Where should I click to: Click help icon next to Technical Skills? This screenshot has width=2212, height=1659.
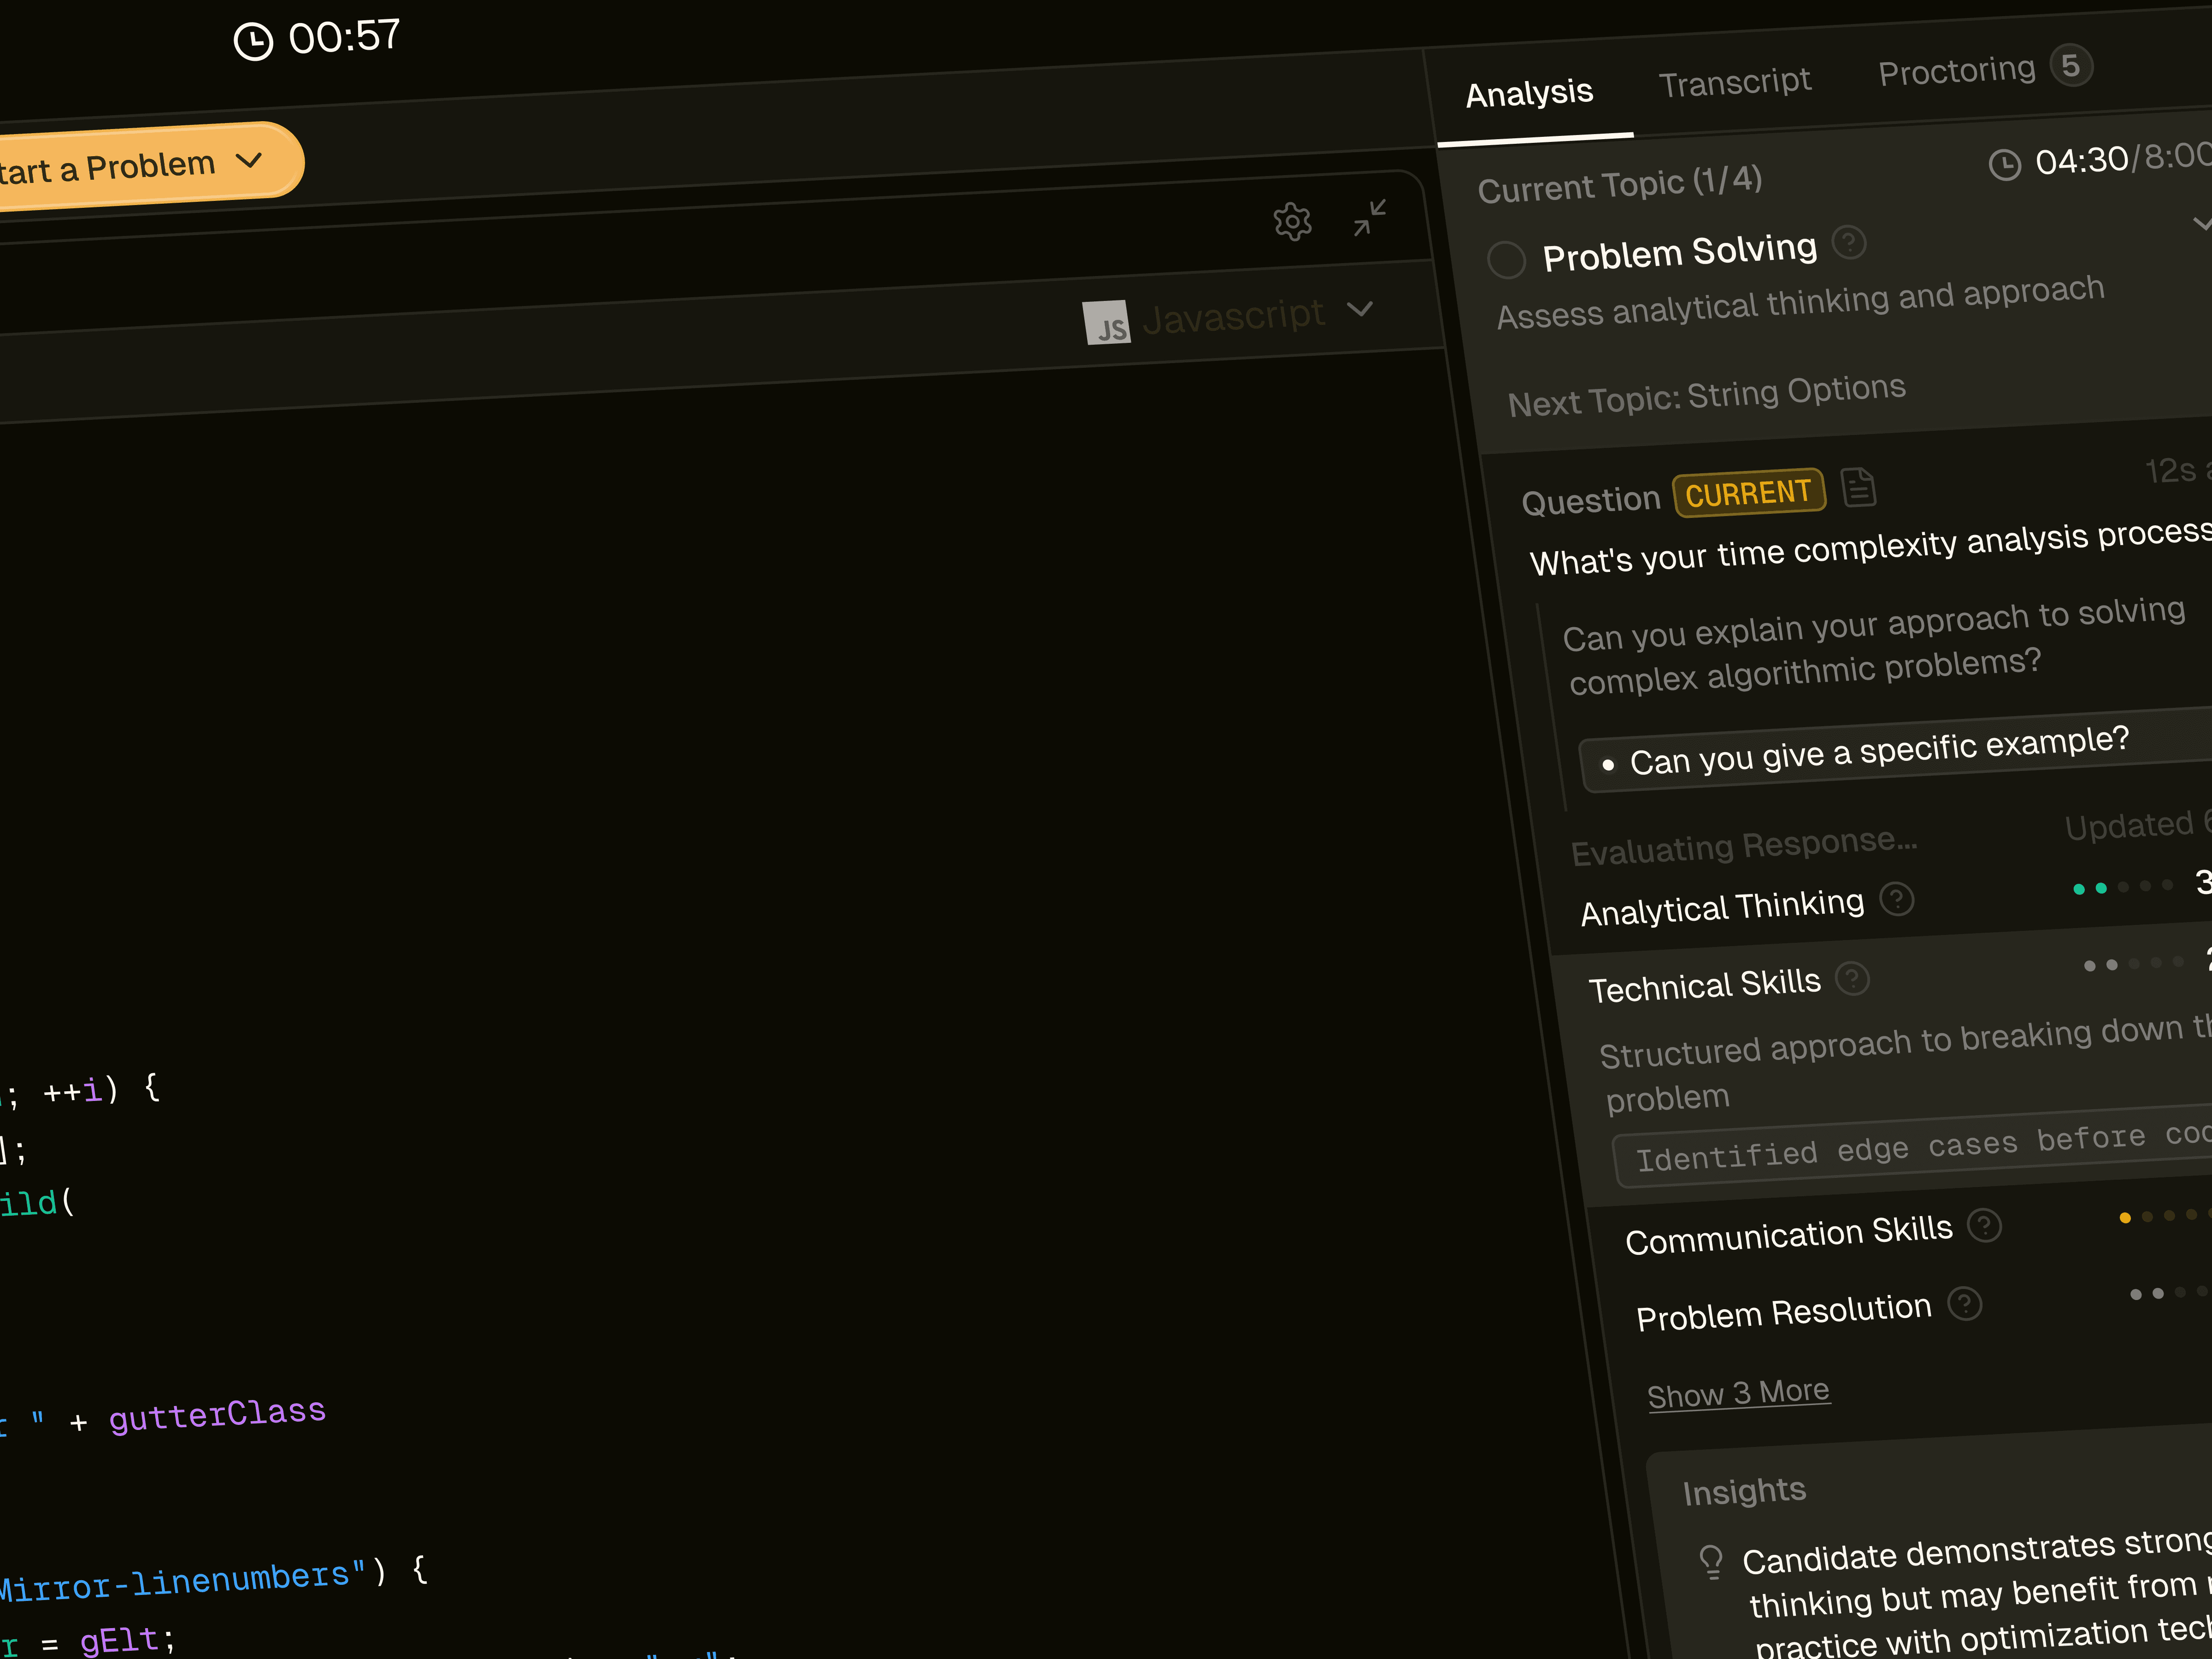[x=1853, y=979]
